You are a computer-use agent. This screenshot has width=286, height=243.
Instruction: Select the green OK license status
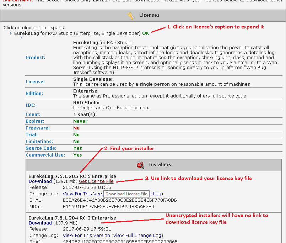pos(146,33)
